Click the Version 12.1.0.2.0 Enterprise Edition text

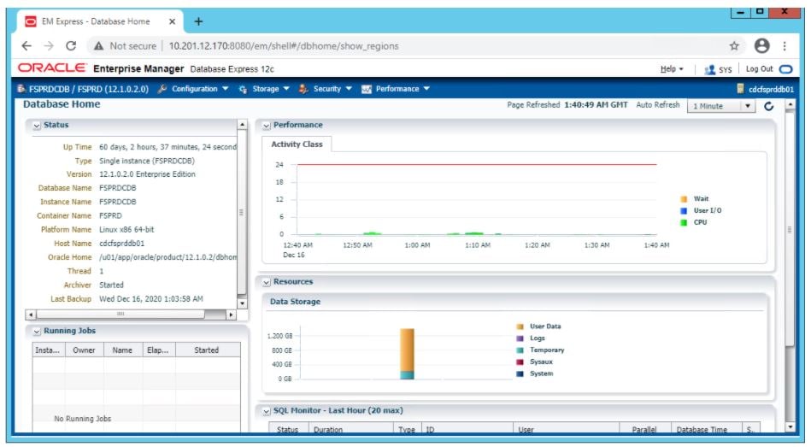pyautogui.click(x=147, y=175)
